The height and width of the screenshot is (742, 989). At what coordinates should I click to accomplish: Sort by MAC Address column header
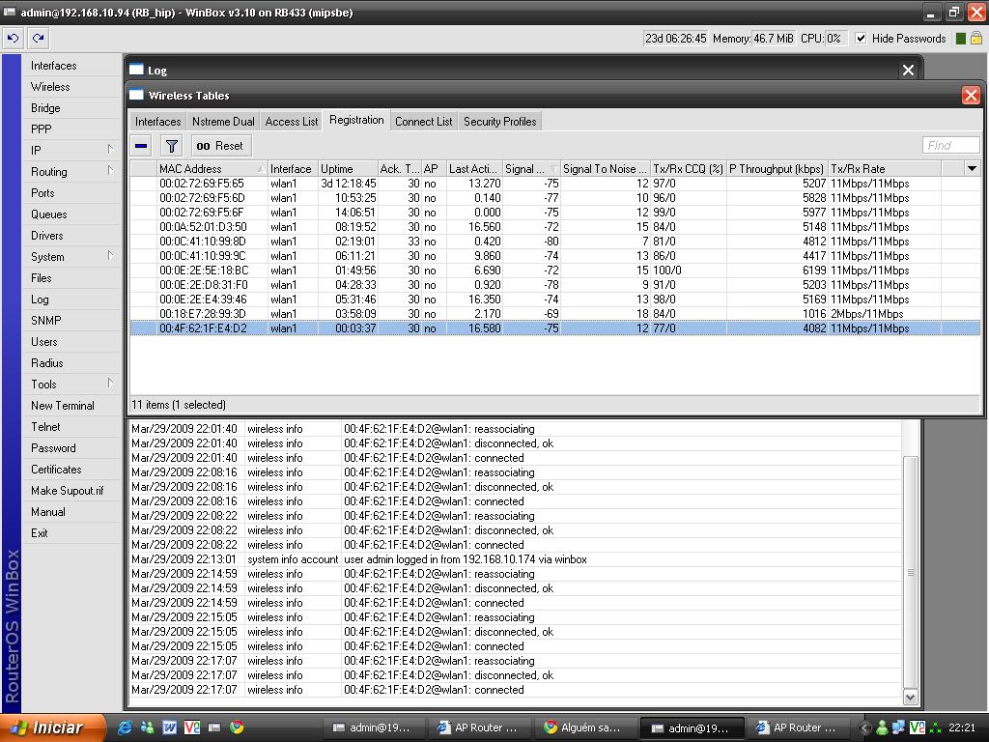(212, 168)
